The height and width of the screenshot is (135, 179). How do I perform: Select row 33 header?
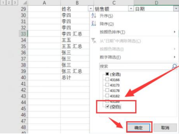pyautogui.click(x=23, y=34)
